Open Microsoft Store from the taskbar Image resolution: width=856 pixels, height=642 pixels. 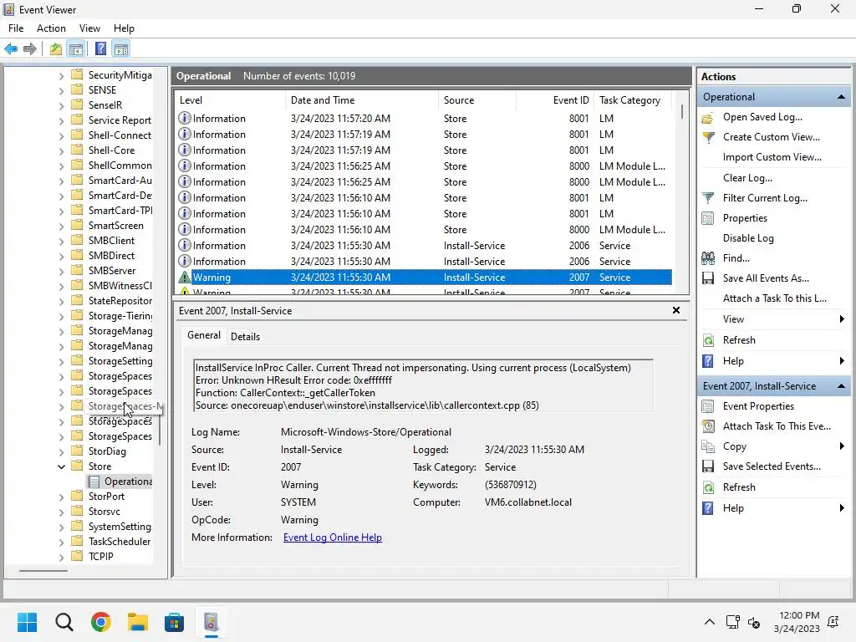[174, 622]
